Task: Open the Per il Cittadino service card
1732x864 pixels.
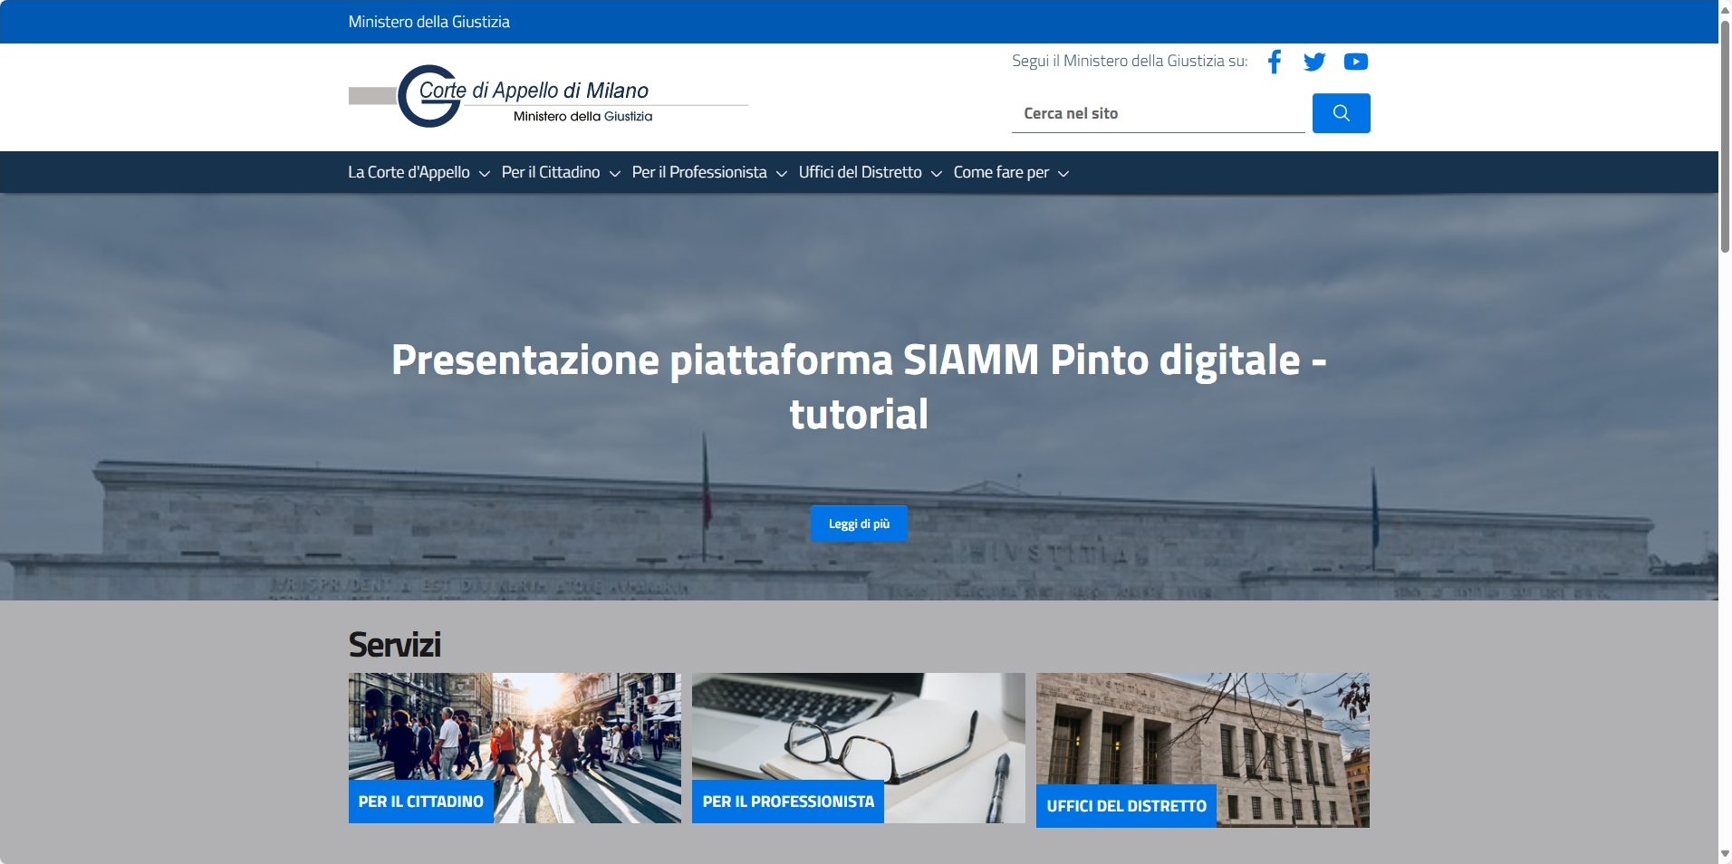Action: point(515,748)
